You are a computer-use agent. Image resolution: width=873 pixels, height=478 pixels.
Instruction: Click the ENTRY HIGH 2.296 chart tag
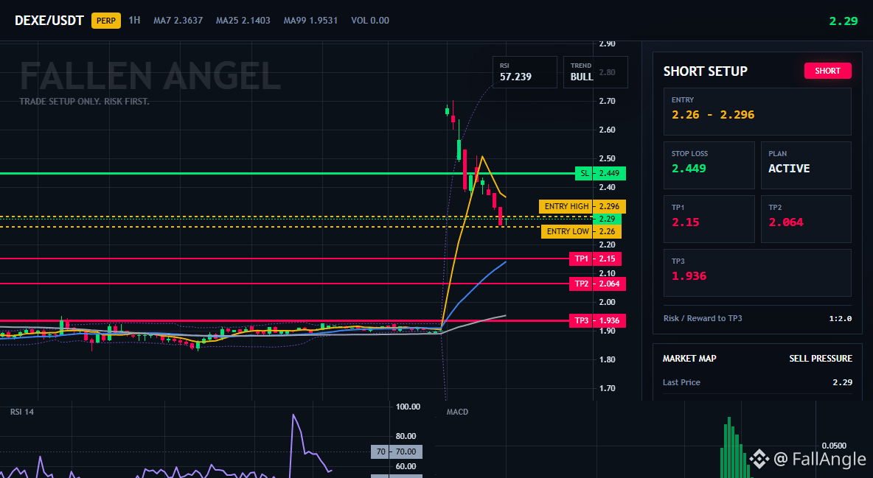[582, 206]
